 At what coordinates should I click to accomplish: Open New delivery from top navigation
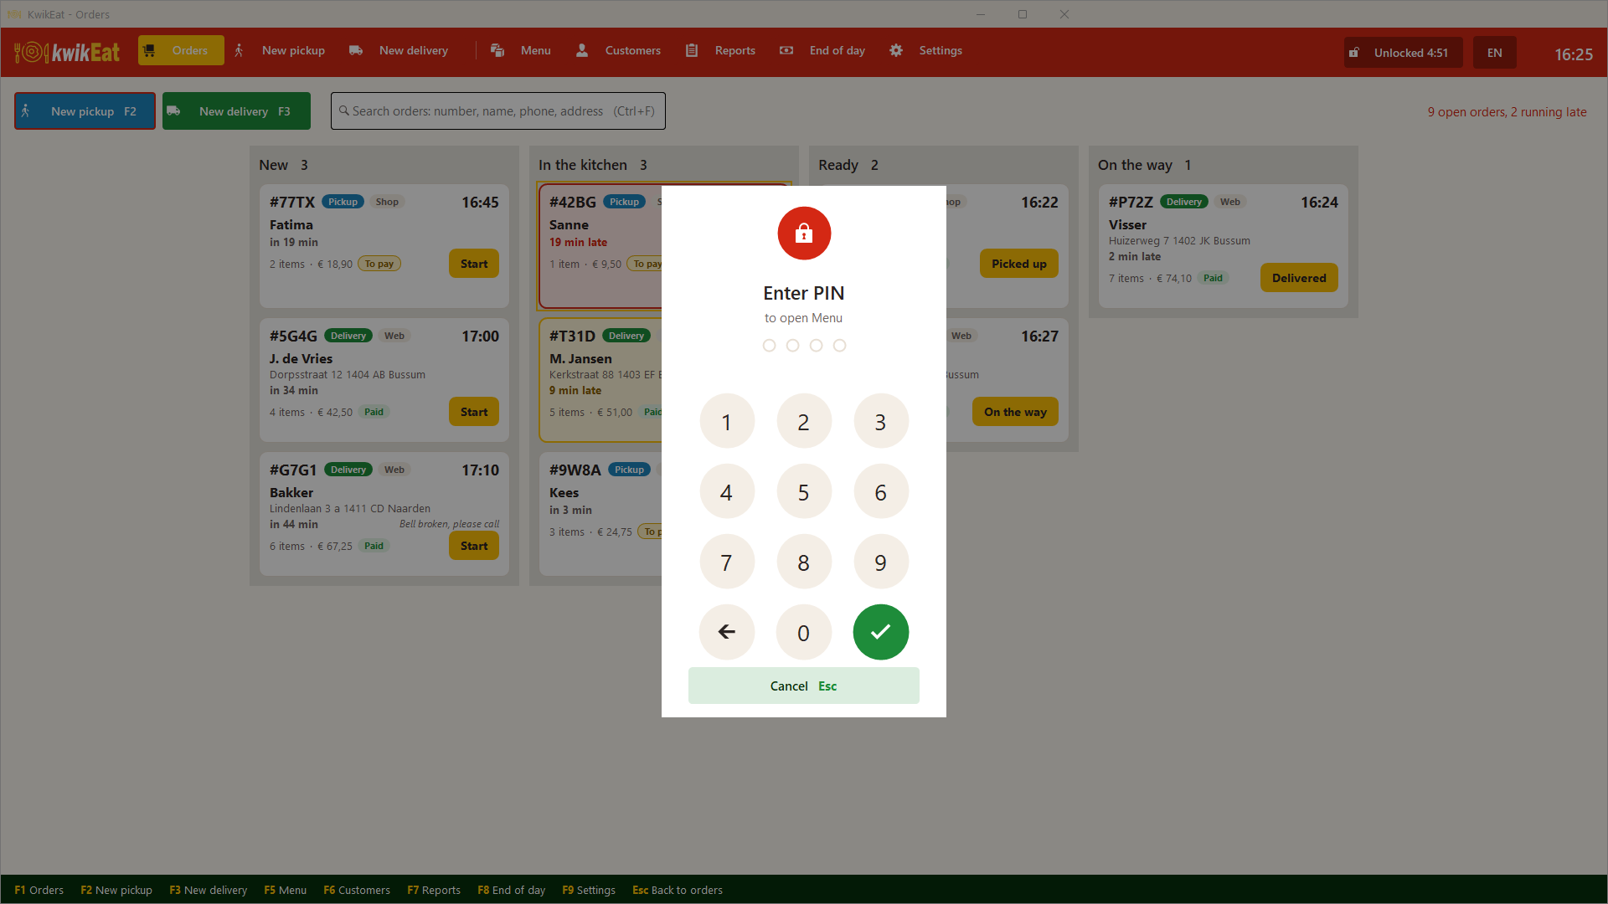(x=399, y=50)
